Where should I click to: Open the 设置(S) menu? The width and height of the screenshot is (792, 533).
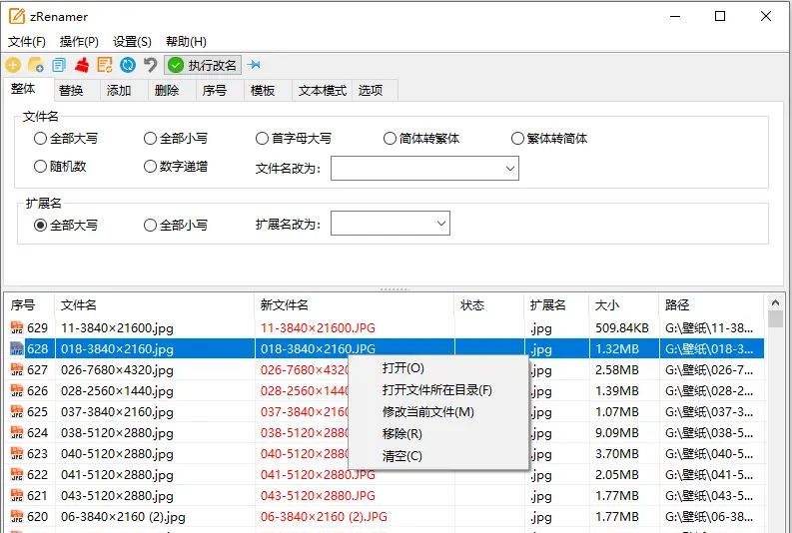[x=132, y=41]
